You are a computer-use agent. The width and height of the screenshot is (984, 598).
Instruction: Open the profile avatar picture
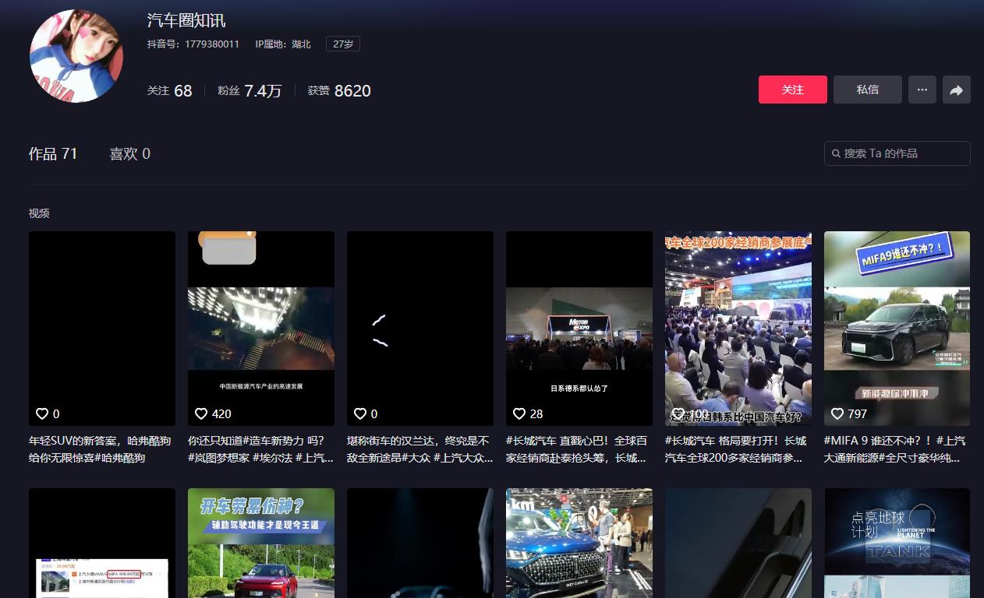pyautogui.click(x=76, y=56)
